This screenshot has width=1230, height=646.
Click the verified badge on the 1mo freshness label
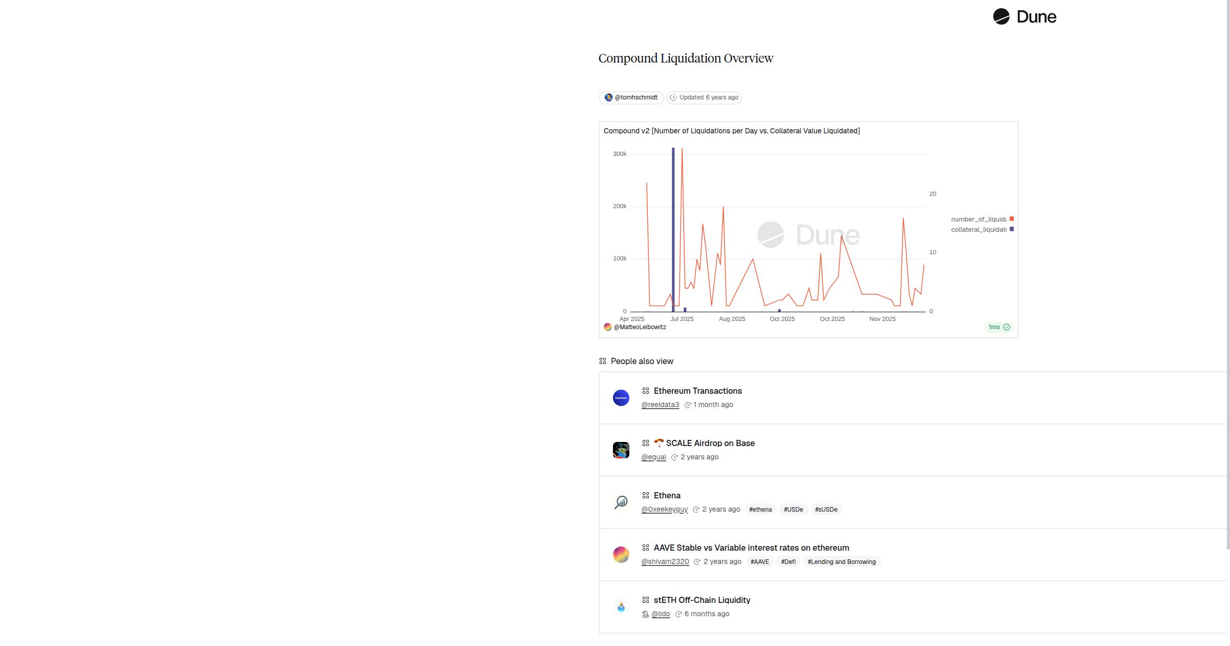(1007, 327)
